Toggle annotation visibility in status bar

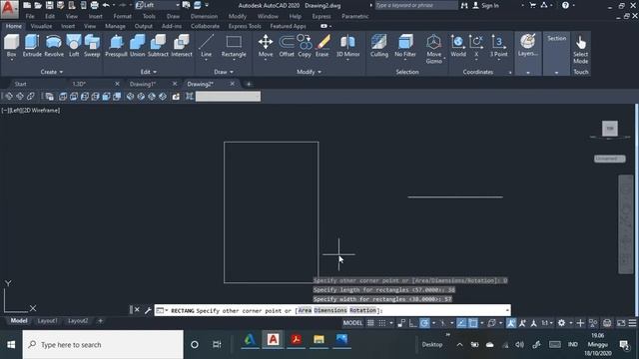tap(511, 323)
